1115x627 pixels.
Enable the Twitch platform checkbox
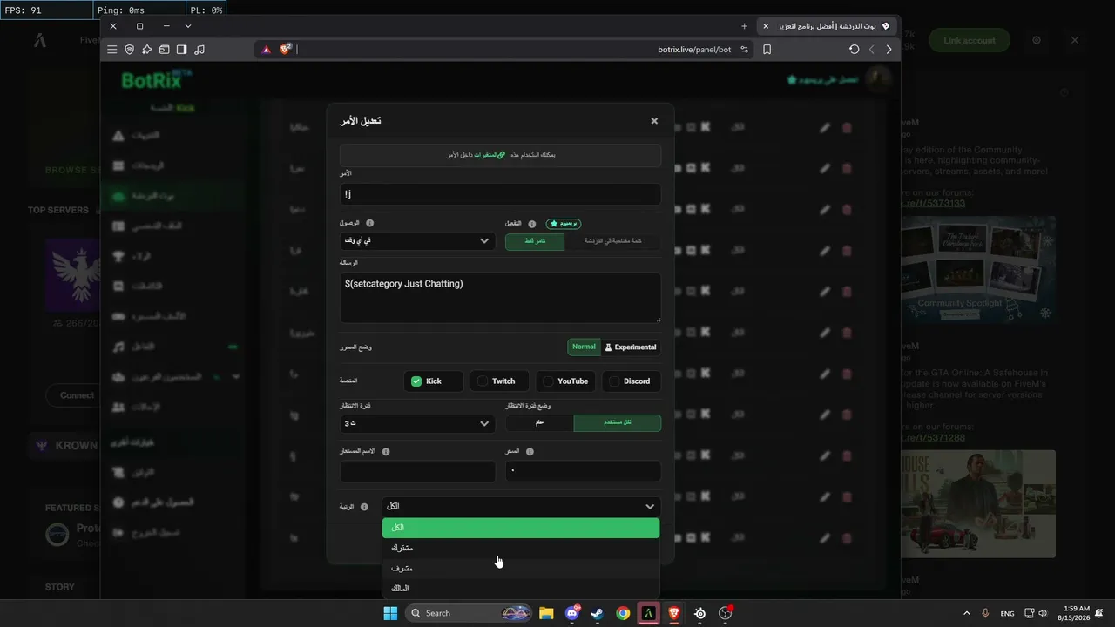click(481, 381)
